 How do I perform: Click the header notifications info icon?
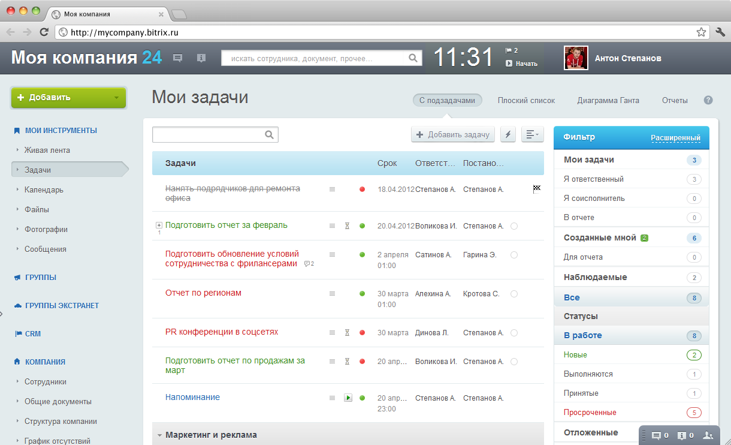(201, 58)
